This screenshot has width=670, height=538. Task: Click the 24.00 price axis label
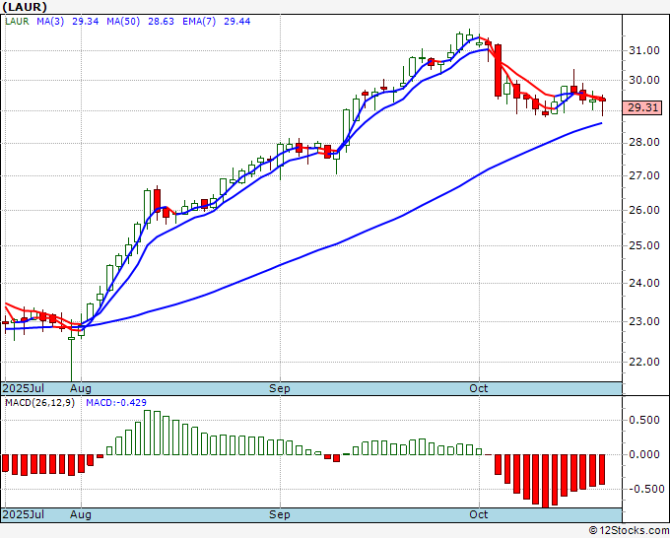tap(644, 283)
